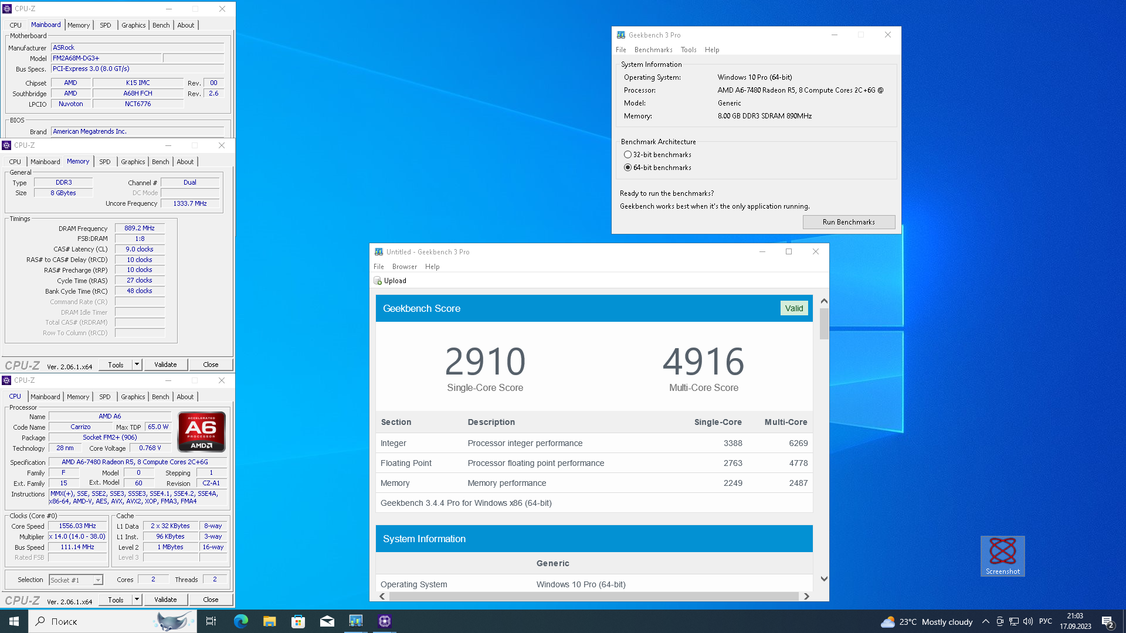Click Validate in Memory CPU-Z window

165,365
